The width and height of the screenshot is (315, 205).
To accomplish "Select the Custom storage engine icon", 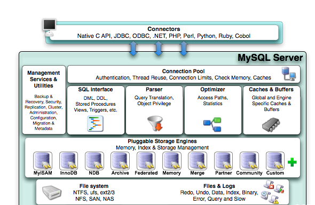I will (x=275, y=161).
